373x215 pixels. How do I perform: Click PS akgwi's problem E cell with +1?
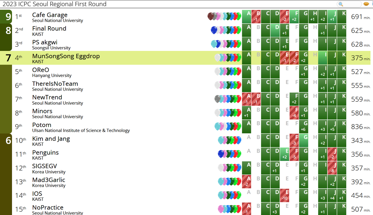click(x=285, y=44)
